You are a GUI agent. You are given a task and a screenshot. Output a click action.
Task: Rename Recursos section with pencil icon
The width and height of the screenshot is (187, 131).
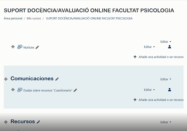38,122
